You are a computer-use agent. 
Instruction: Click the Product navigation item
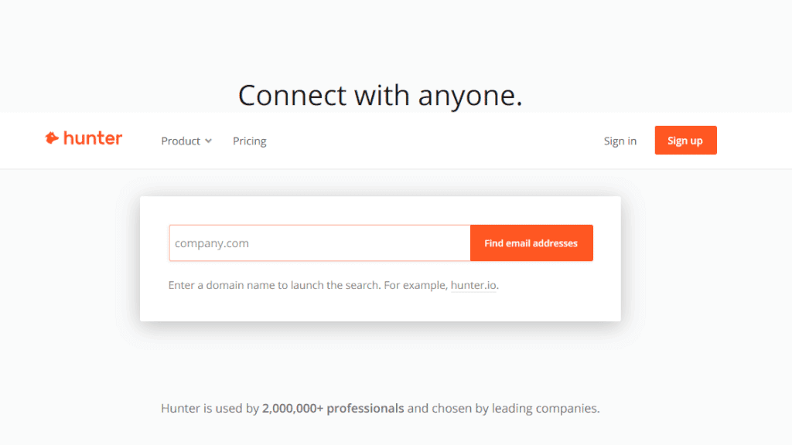[181, 141]
